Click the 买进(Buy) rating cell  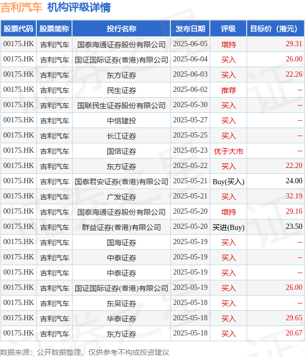pyautogui.click(x=228, y=227)
